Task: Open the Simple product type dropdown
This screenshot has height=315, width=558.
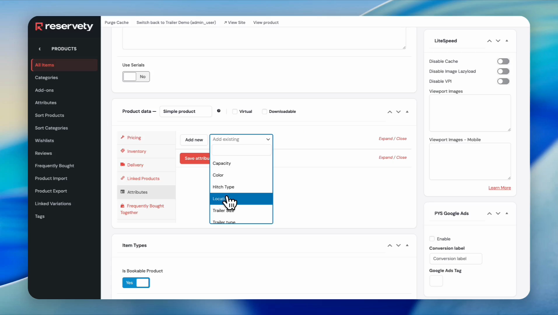Action: click(x=186, y=111)
